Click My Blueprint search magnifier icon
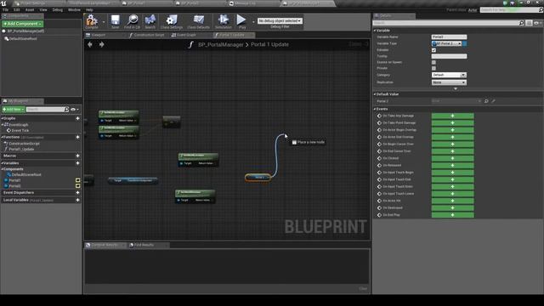 66,110
